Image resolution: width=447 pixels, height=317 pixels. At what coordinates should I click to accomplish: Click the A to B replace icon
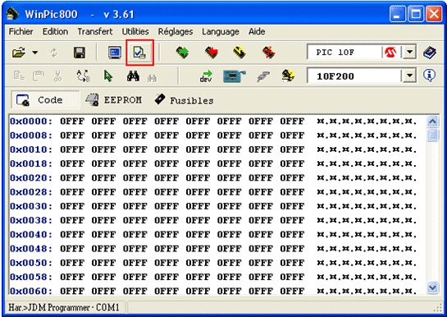coord(83,76)
